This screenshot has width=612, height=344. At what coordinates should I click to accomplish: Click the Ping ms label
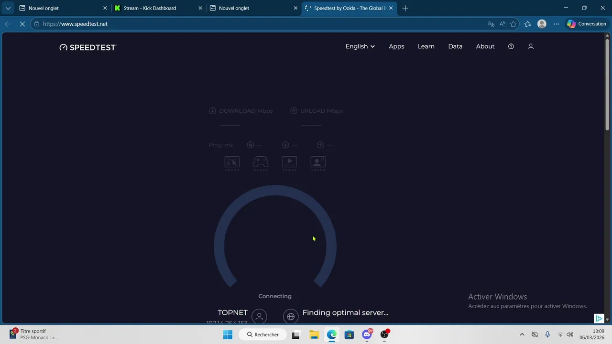pyautogui.click(x=221, y=145)
